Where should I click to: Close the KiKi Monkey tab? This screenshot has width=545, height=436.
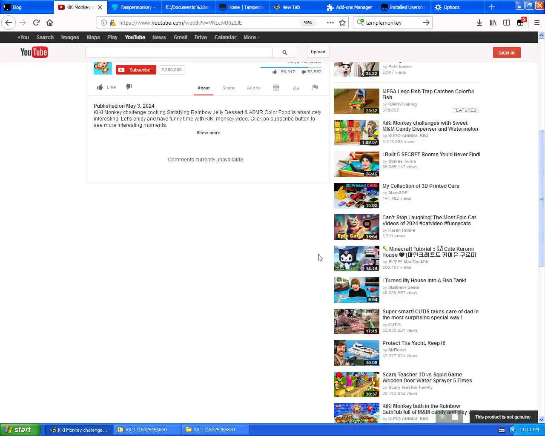click(x=100, y=7)
